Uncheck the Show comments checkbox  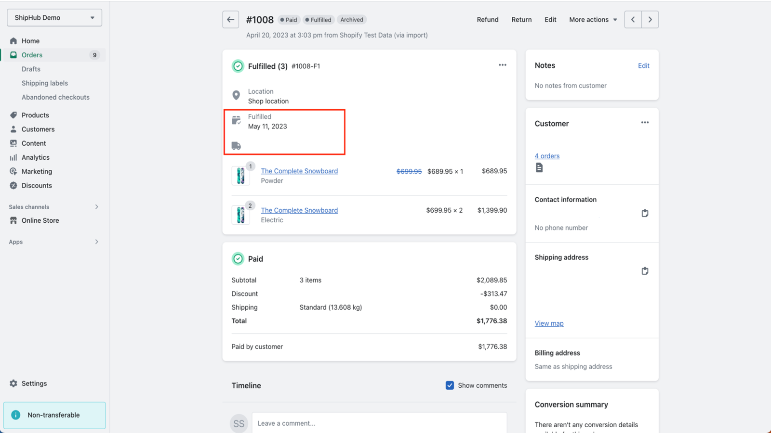point(449,385)
